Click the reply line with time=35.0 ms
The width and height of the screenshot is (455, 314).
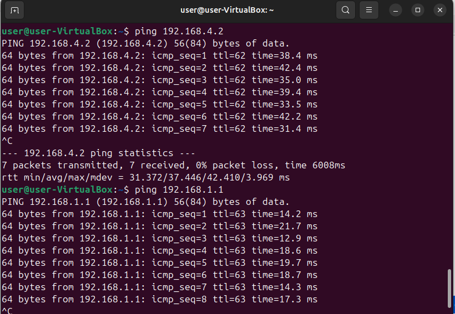(160, 80)
